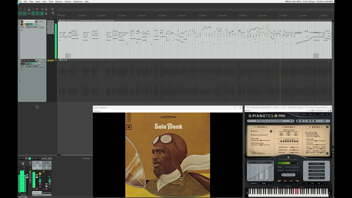The height and width of the screenshot is (198, 352).
Task: Toggle snap magnet icon
Action: (x=42, y=13)
